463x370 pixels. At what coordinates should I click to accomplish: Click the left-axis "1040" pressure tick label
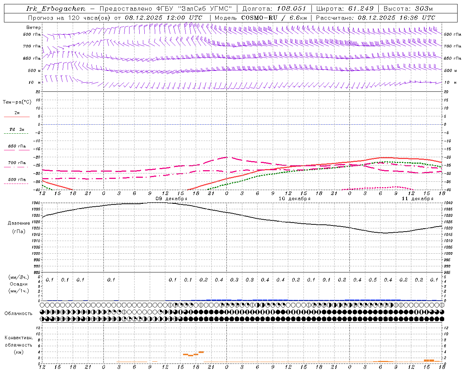pos(36,203)
